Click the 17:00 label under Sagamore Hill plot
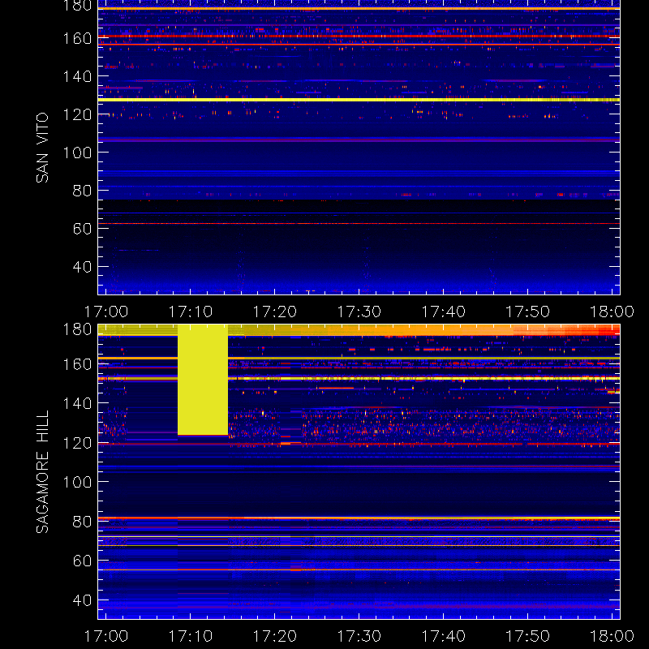The width and height of the screenshot is (649, 649). [106, 636]
